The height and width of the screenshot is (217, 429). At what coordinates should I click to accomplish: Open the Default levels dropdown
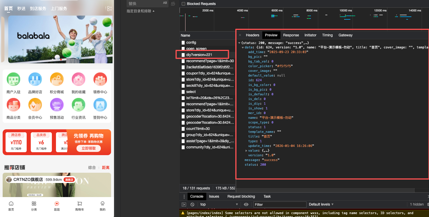tap(321, 204)
